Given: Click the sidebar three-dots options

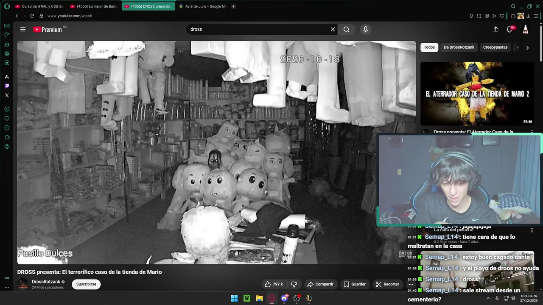Looking at the screenshot, I should pyautogui.click(x=7, y=287).
